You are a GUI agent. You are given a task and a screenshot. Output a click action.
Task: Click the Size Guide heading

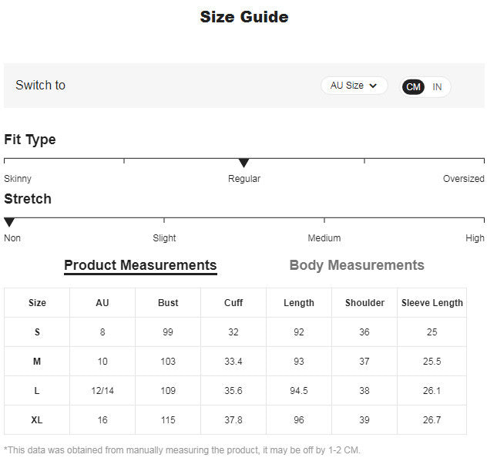tap(244, 17)
